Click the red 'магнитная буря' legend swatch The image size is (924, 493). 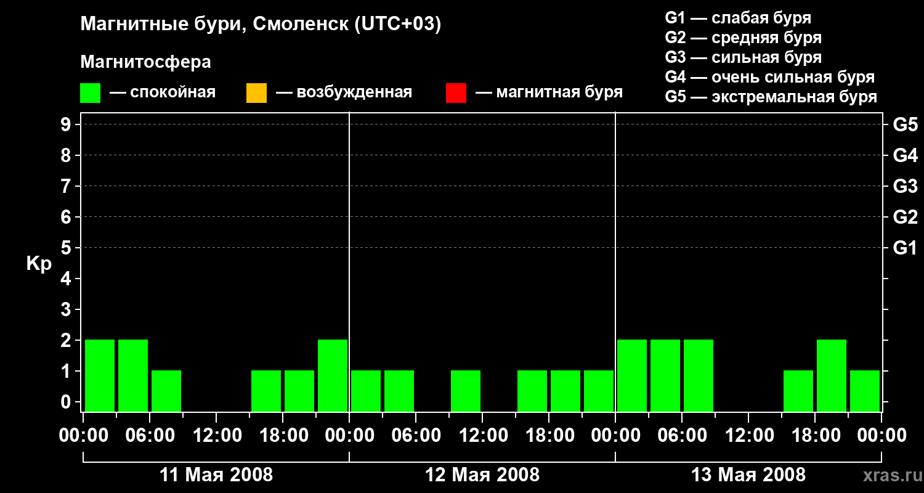pyautogui.click(x=456, y=93)
